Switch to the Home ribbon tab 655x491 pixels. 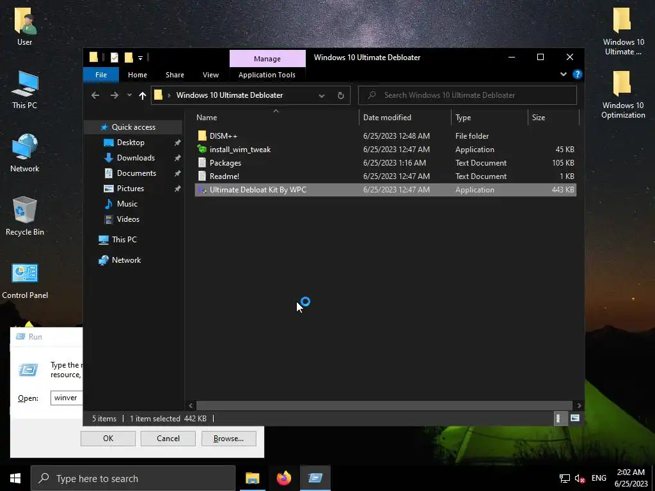138,75
